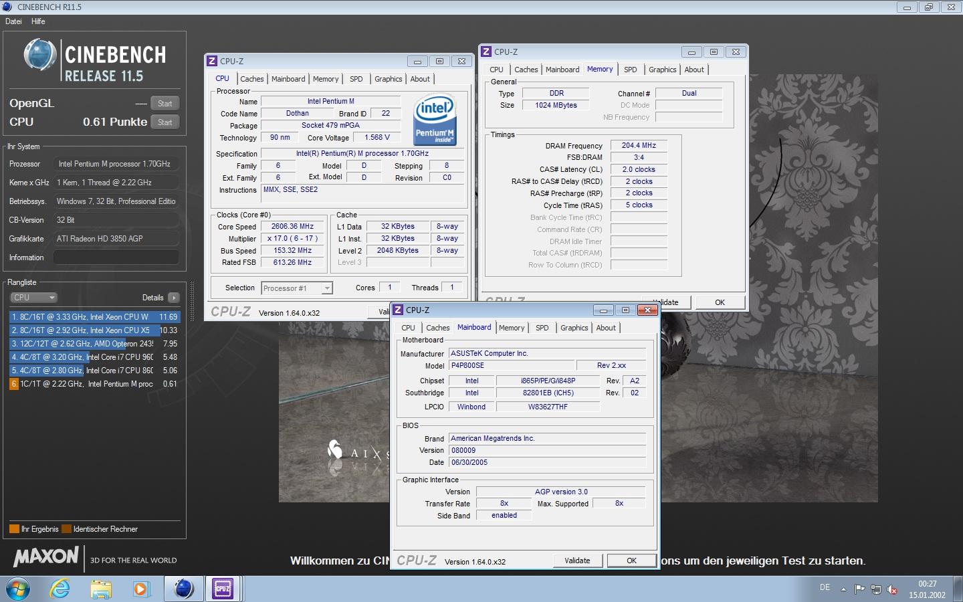Open Graphics tab in CPU-Z processor window
The height and width of the screenshot is (602, 963).
389,79
